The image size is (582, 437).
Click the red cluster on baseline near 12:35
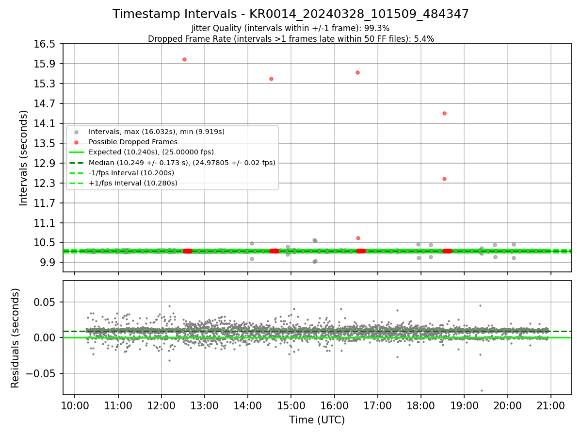point(188,251)
